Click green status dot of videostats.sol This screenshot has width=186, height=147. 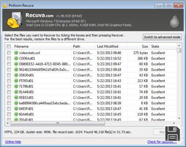coord(16,53)
